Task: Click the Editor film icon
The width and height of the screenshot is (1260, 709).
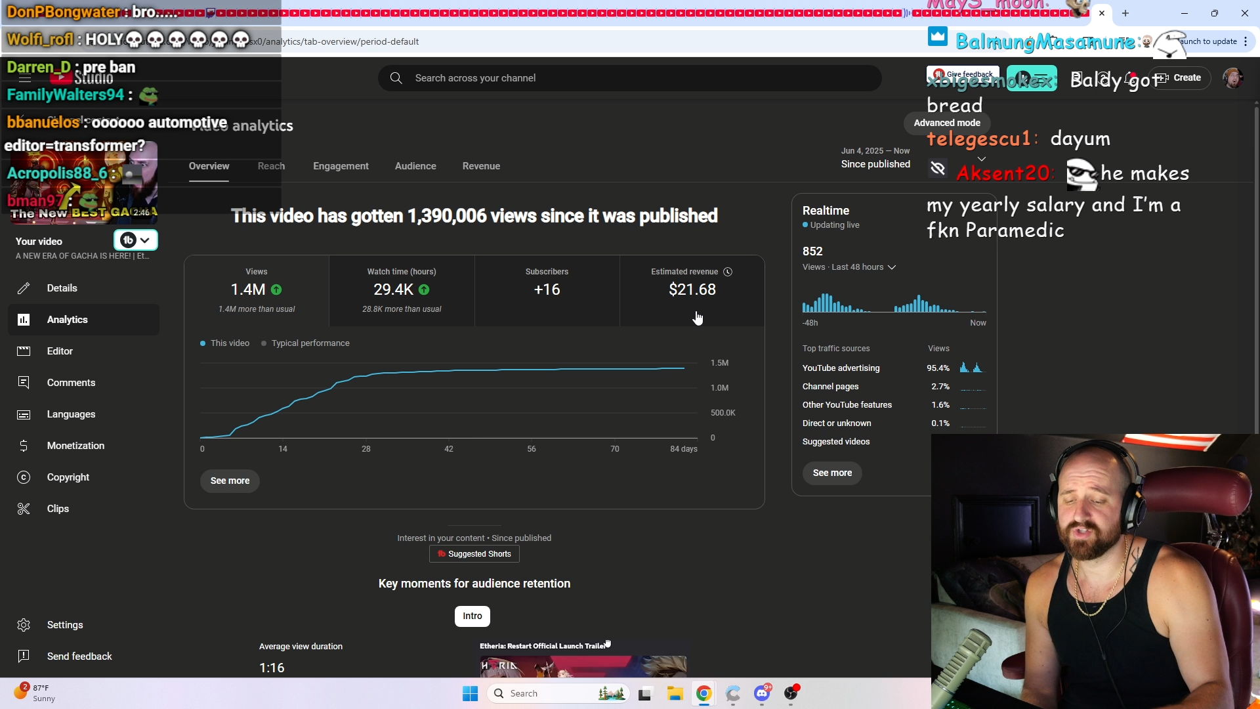Action: coord(24,351)
